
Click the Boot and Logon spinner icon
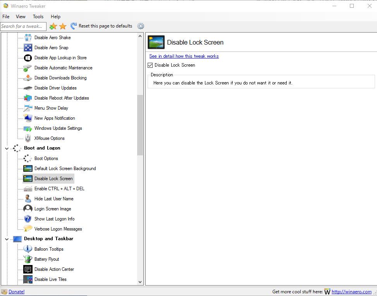(x=17, y=148)
